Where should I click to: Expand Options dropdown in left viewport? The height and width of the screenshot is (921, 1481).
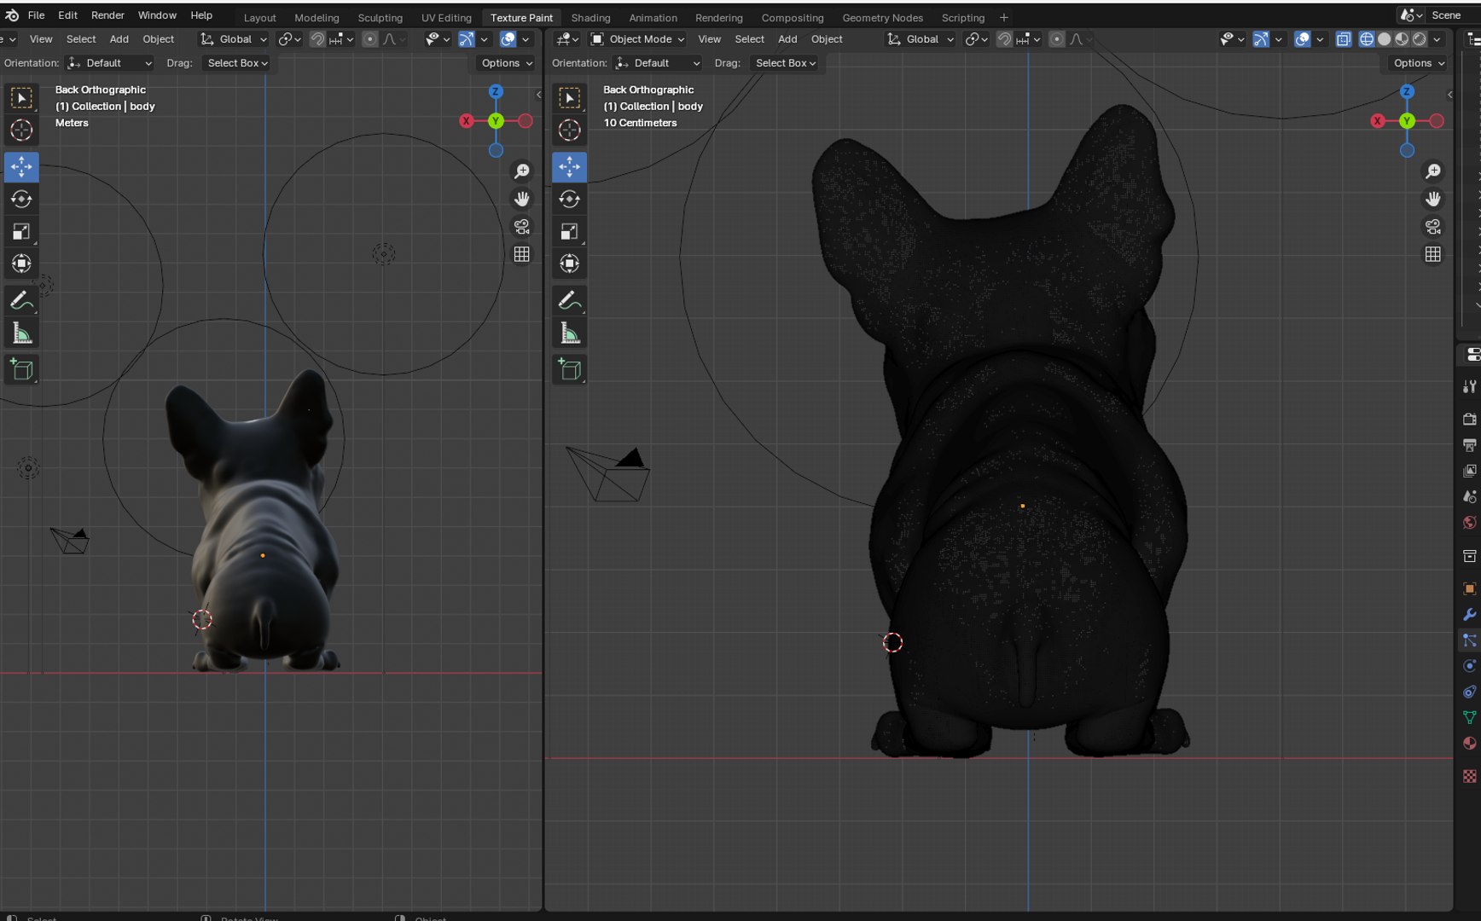pos(507,63)
